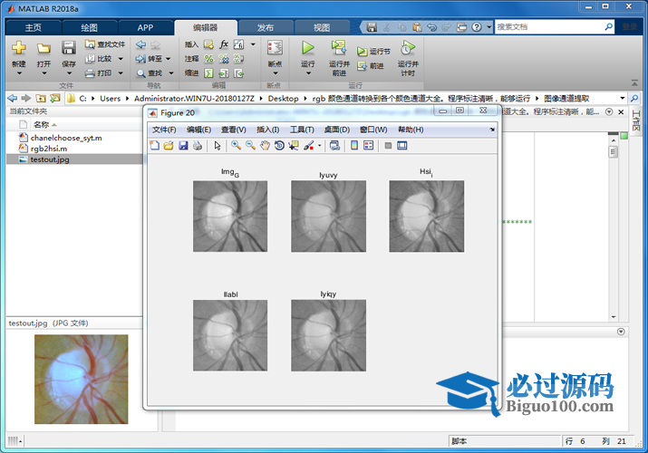Click the 查找文件 (Find Files) button
Viewport: 648px width, 453px height.
point(105,43)
